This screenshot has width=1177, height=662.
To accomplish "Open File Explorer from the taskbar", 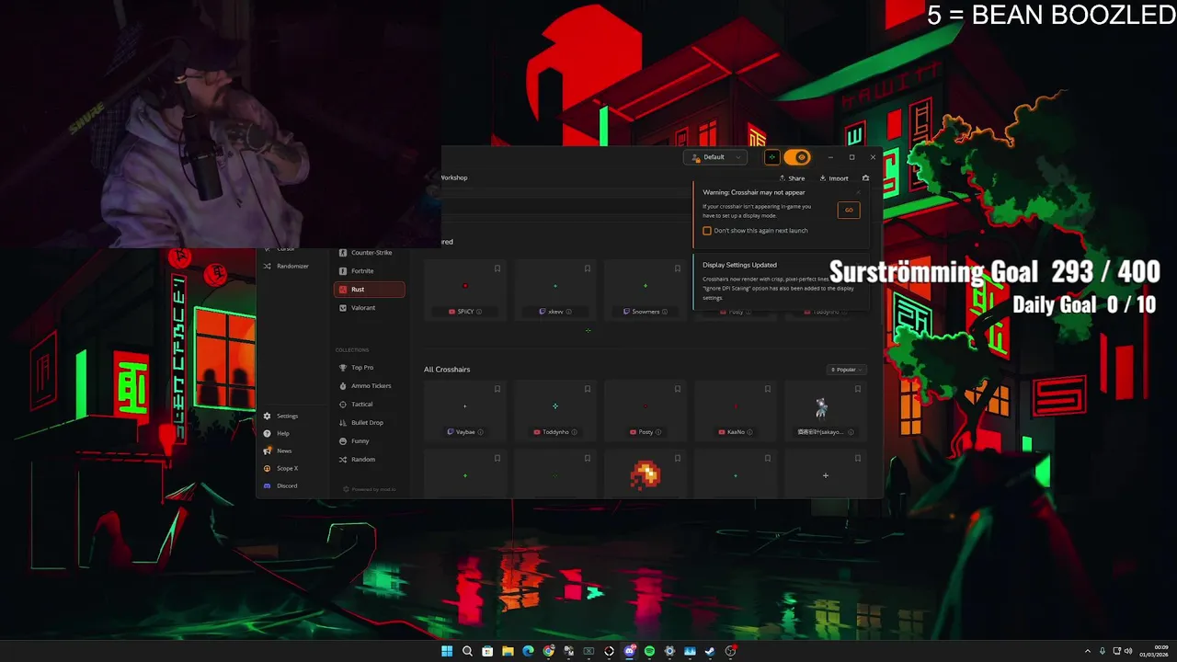I will 508,651.
